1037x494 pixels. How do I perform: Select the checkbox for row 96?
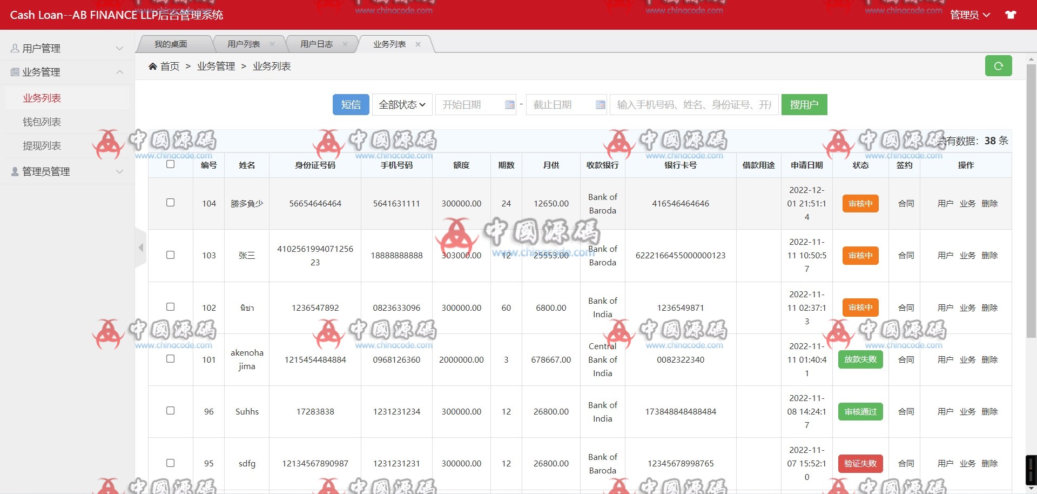170,411
